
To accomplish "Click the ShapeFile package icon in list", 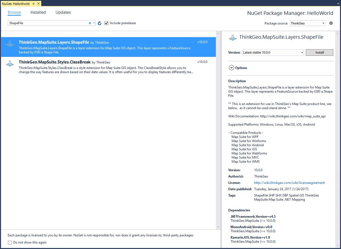I will (10, 43).
